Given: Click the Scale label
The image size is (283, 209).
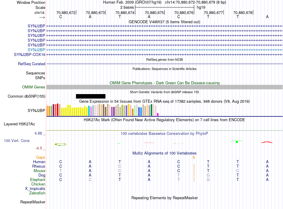Looking at the screenshot, I should 40,7.
